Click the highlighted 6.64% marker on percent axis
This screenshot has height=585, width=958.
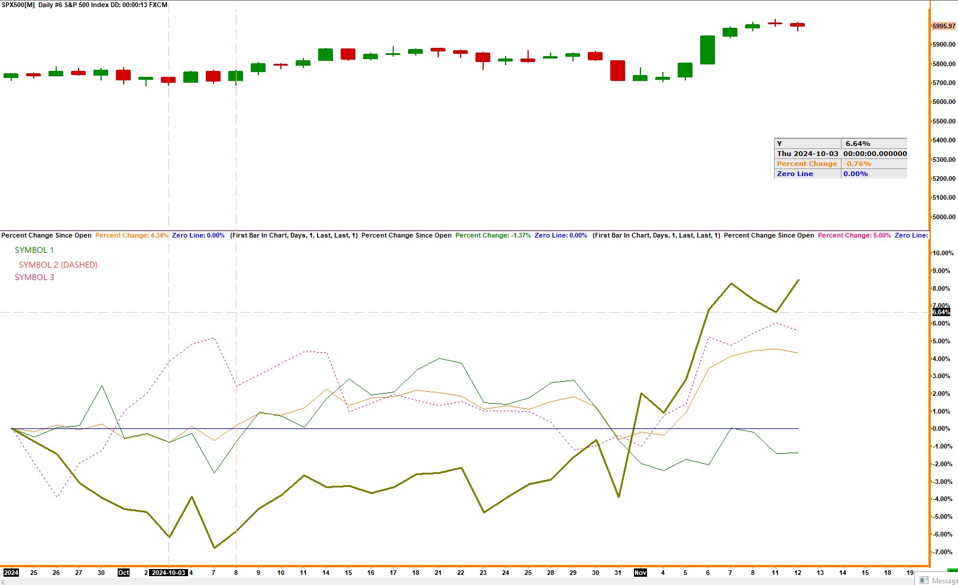(941, 312)
